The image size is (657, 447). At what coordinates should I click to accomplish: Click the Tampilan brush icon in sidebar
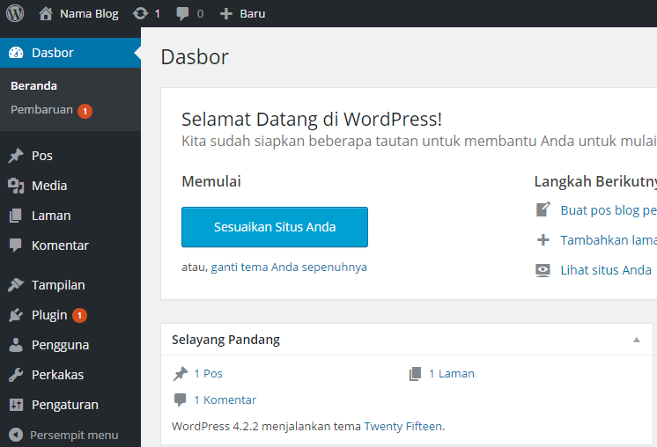(16, 285)
